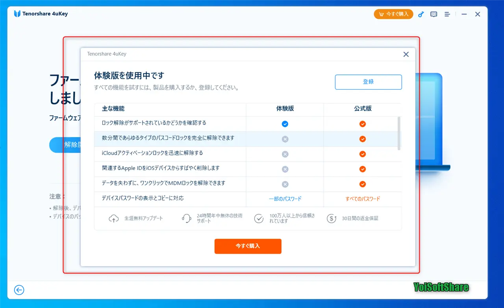The width and height of the screenshot is (504, 308).
Task: Close the main Tenorshare 4uKey window
Action: point(478,14)
